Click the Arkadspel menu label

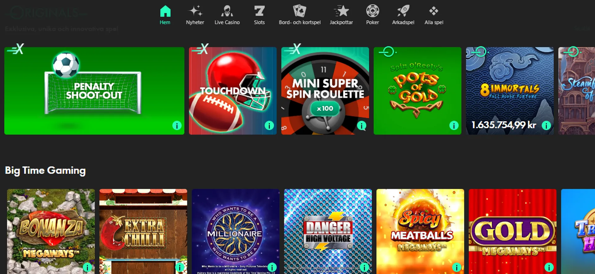coord(403,22)
